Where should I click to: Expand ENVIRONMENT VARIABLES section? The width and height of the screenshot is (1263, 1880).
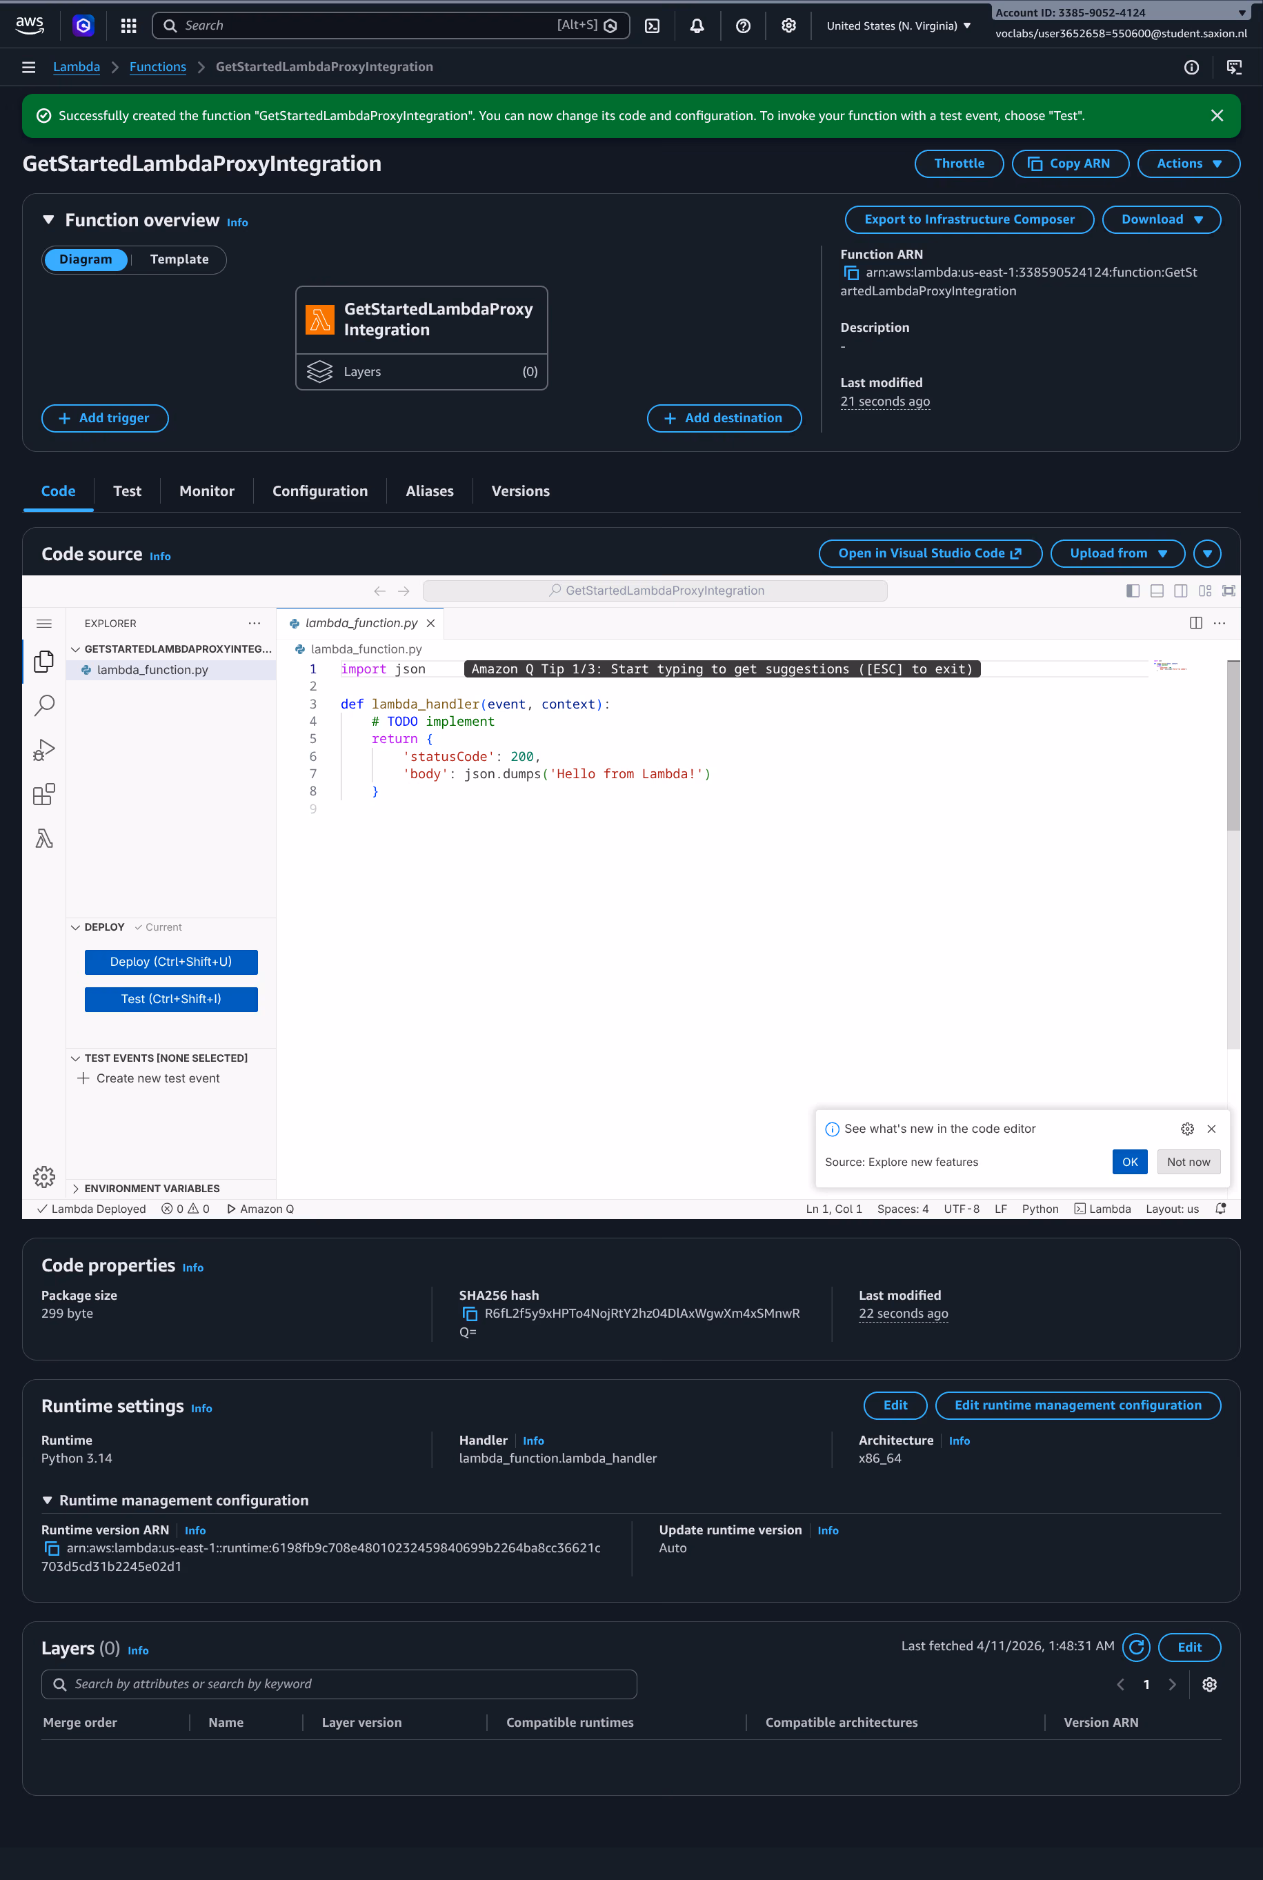click(x=76, y=1188)
